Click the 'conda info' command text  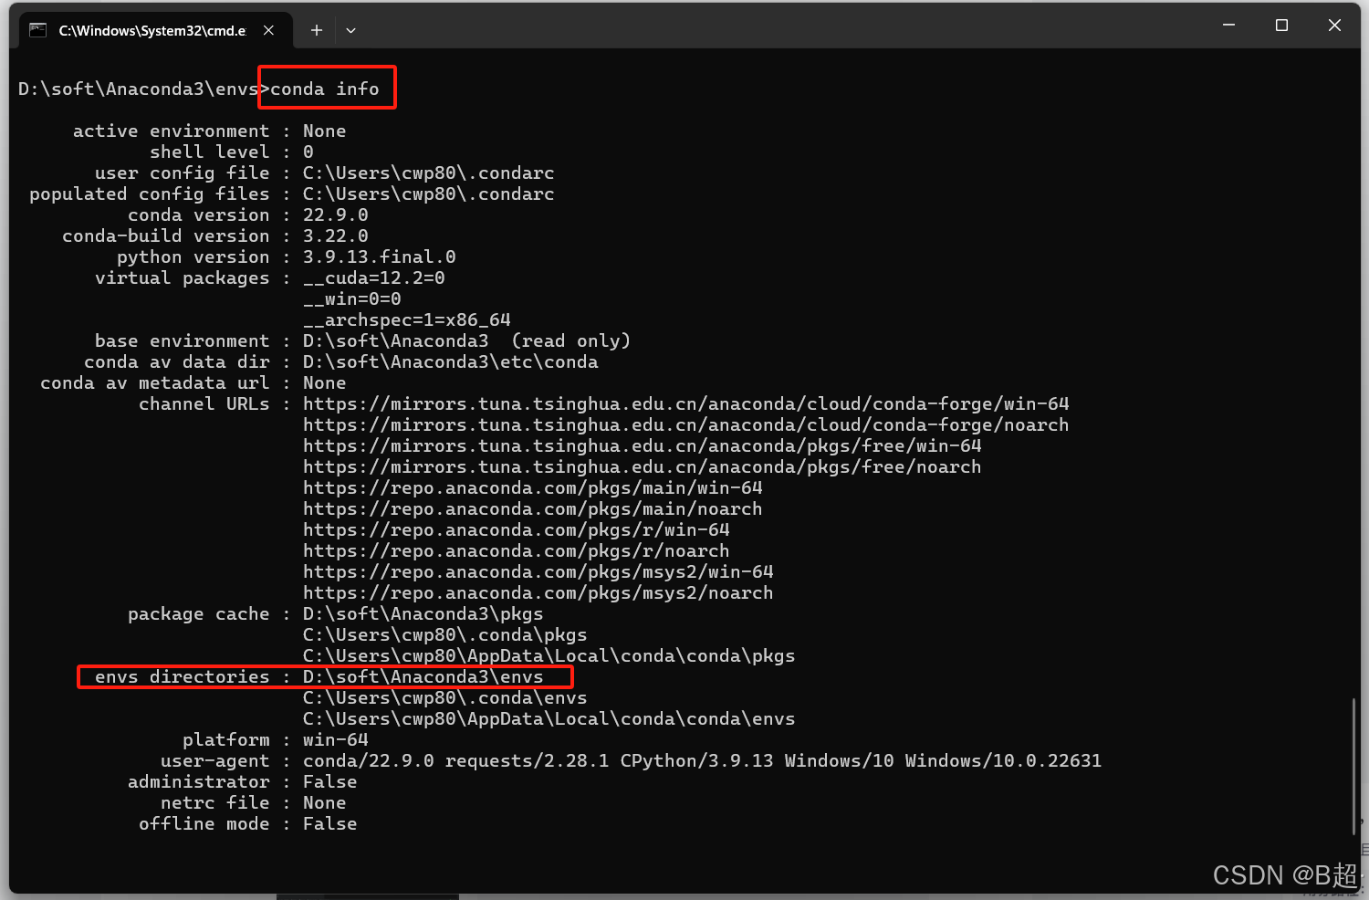[325, 89]
